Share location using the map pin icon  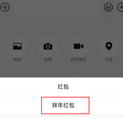[109, 46]
